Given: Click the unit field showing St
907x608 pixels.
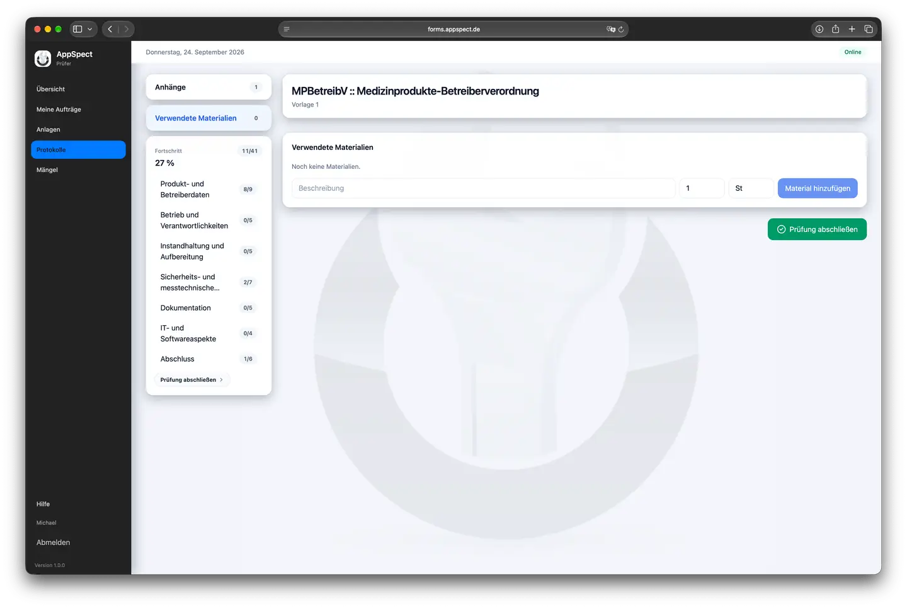Looking at the screenshot, I should click(751, 188).
